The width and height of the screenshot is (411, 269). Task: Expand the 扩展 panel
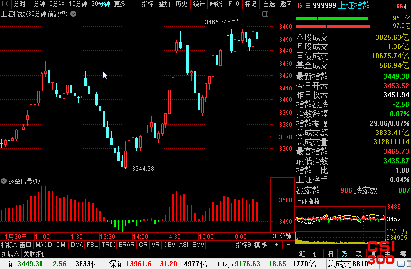point(10,254)
